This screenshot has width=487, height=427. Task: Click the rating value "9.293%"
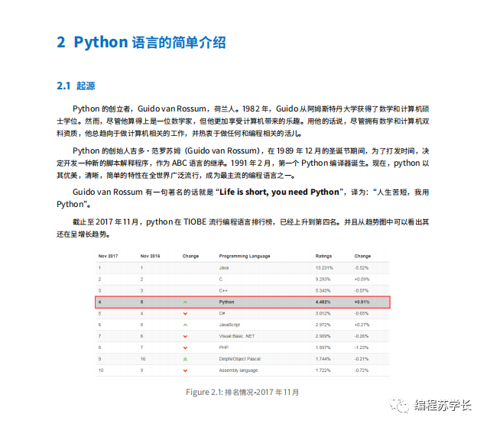click(x=323, y=280)
